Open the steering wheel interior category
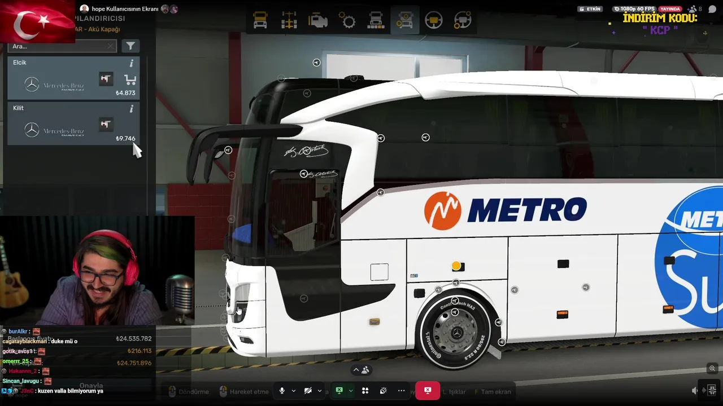The height and width of the screenshot is (406, 723). (434, 21)
